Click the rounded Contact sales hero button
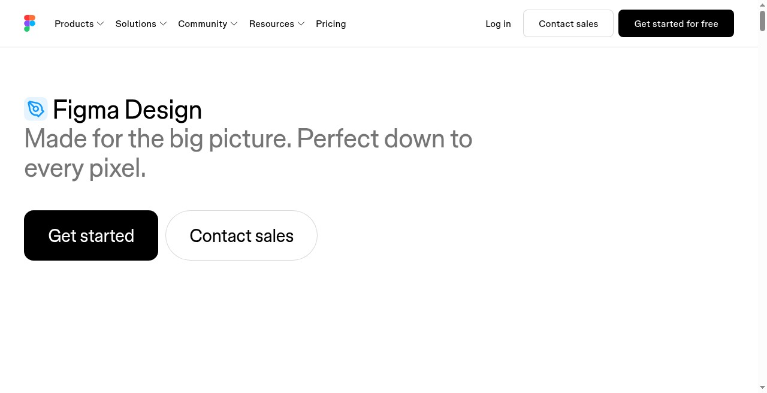Screen dimensions: 767x393 pos(241,235)
